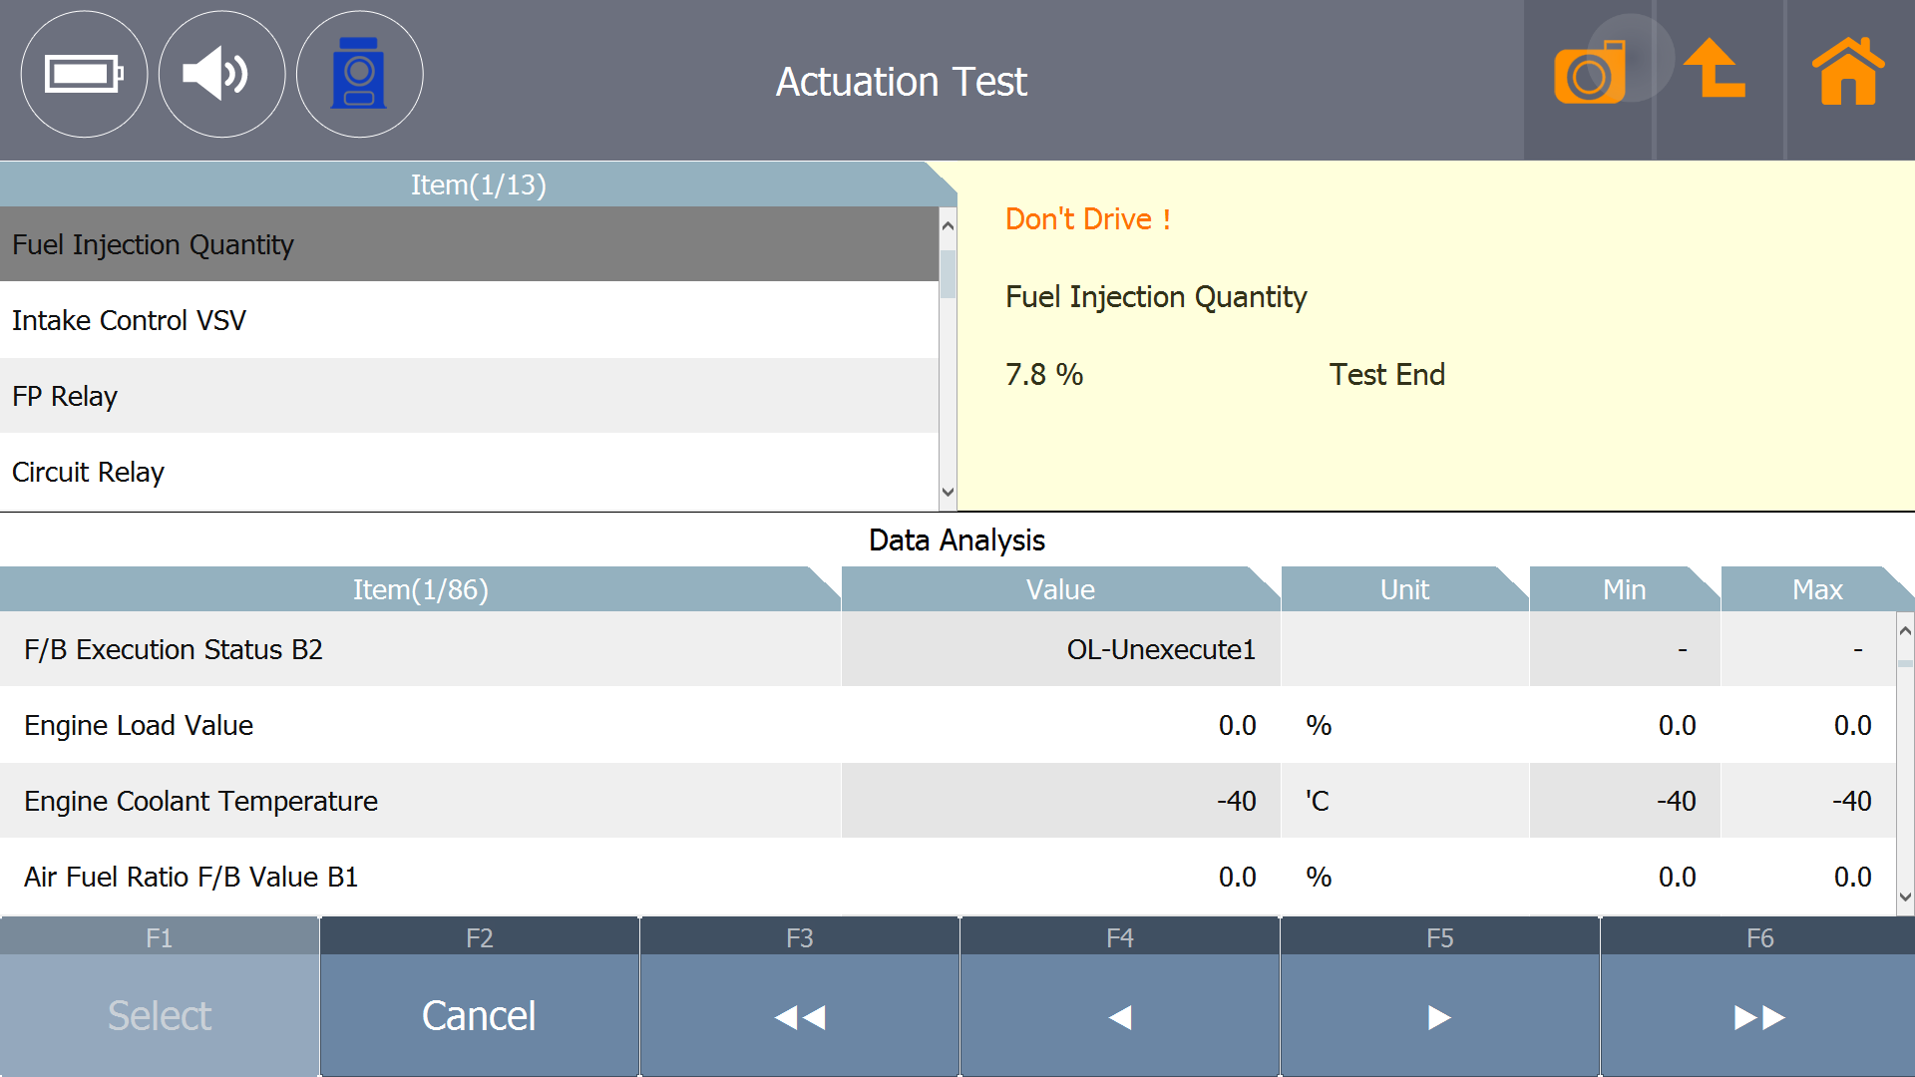Click the speaker volume icon
The width and height of the screenshot is (1915, 1077).
coord(221,74)
